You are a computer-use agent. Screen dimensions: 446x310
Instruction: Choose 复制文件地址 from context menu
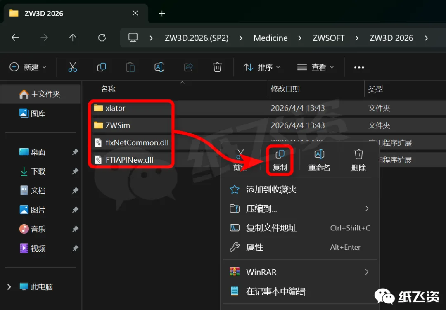pos(300,228)
